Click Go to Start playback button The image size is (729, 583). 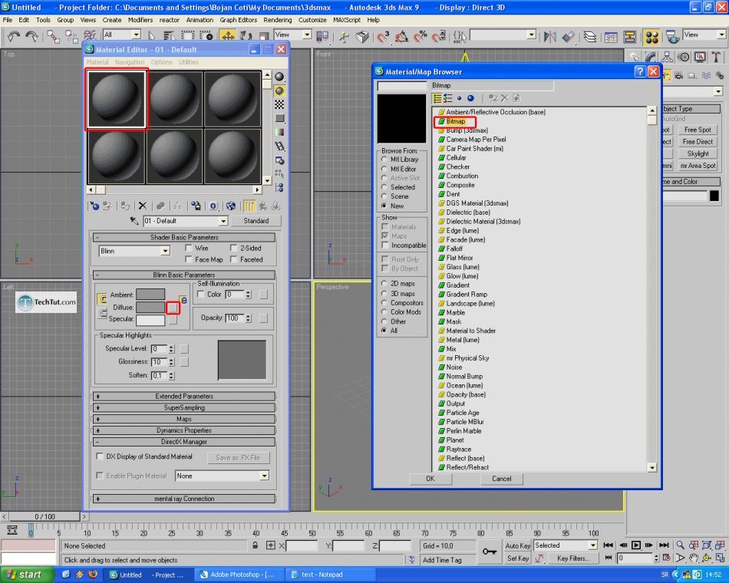point(608,545)
